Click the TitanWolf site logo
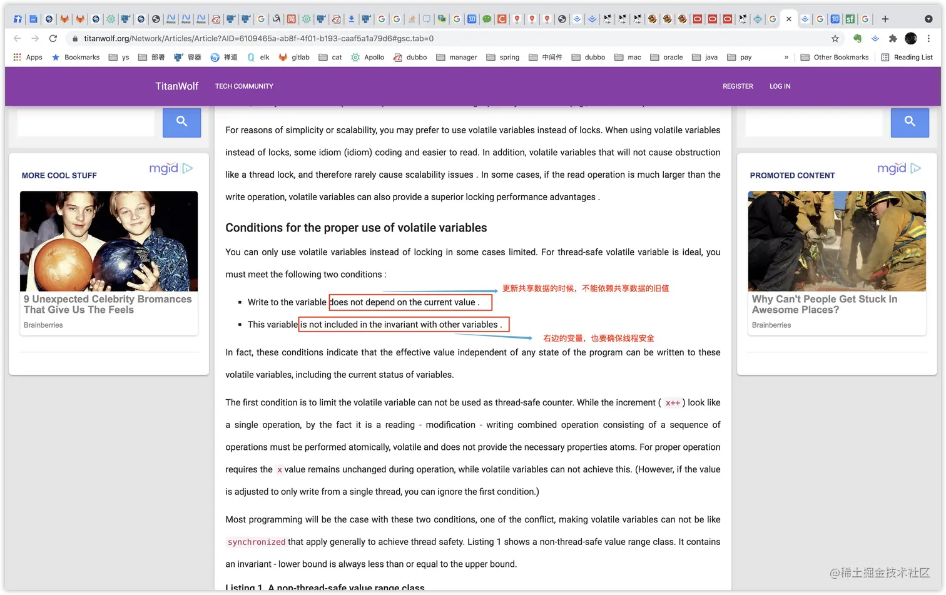Image resolution: width=946 pixels, height=595 pixels. (177, 86)
